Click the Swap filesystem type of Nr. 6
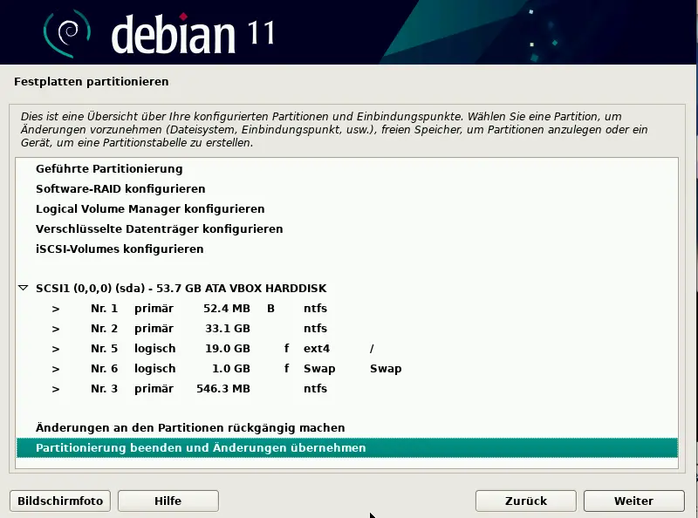The image size is (698, 518). 319,369
